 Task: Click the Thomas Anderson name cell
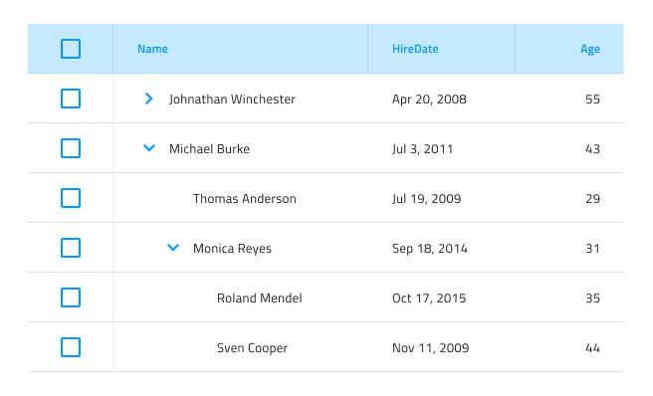tap(240, 198)
